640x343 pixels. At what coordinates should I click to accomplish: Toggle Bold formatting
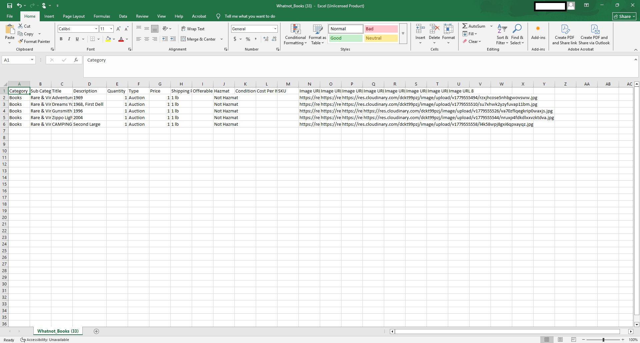coord(61,39)
